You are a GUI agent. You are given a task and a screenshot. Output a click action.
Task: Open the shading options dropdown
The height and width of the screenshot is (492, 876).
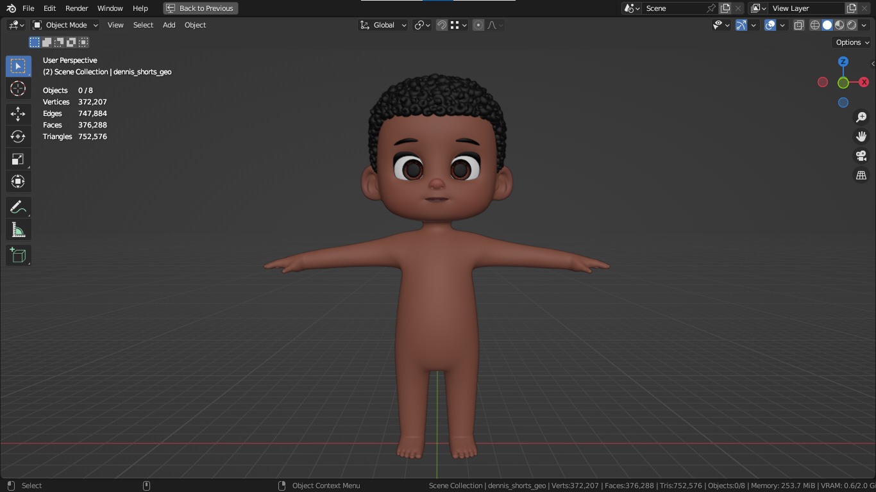tap(864, 25)
